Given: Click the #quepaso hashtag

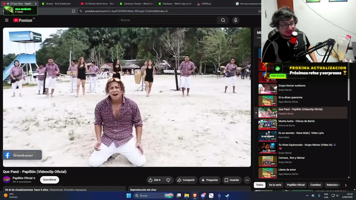Looking at the screenshot, I should [x=81, y=190].
